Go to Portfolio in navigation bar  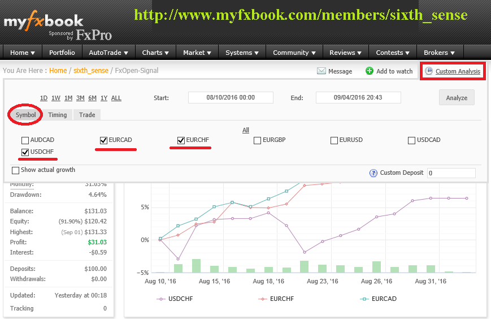click(62, 53)
